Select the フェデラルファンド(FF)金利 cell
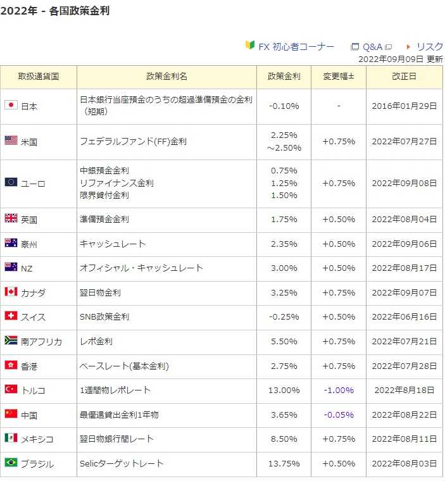 tap(133, 142)
